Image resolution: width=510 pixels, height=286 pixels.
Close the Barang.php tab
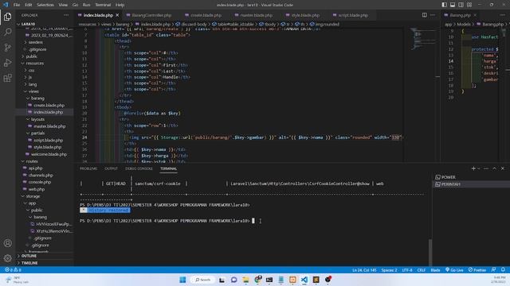pos(475,15)
